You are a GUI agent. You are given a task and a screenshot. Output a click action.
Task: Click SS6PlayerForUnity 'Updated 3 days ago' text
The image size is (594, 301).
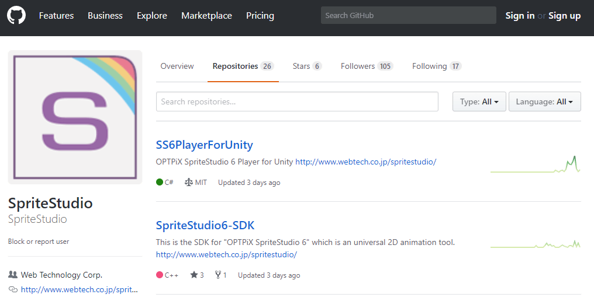point(249,183)
